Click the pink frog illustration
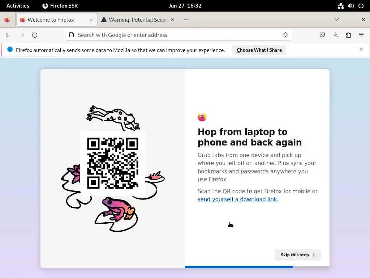The image size is (370, 278). [119, 209]
